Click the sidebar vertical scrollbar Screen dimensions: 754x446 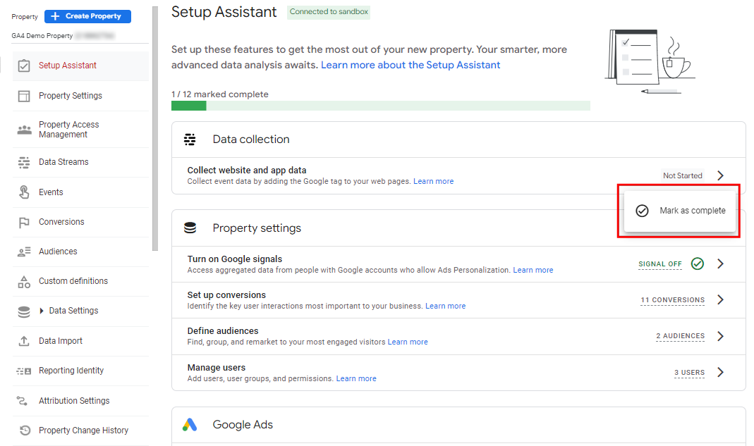click(x=155, y=129)
